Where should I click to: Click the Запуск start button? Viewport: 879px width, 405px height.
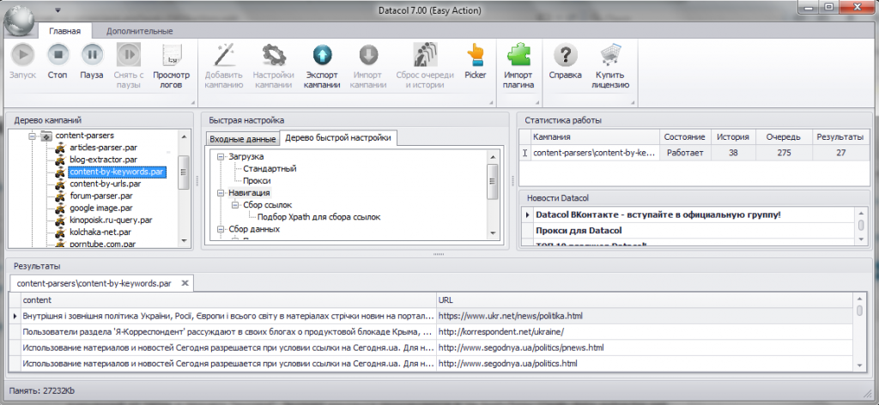click(x=22, y=60)
